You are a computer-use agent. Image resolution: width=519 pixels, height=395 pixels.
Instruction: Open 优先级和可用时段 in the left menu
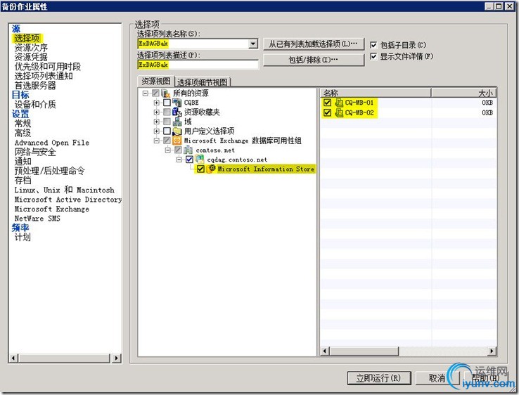click(47, 67)
